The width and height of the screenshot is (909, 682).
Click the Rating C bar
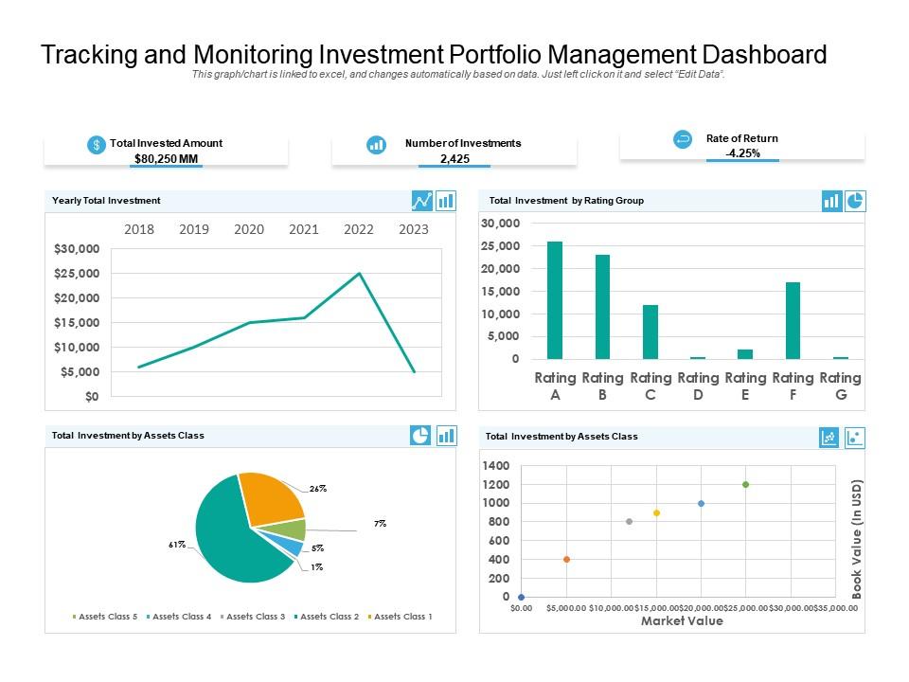[651, 332]
